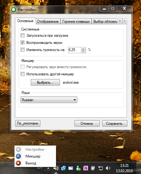The width and height of the screenshot is (141, 174).
Task: Open the OneNote tray icon
Action: 86,168
